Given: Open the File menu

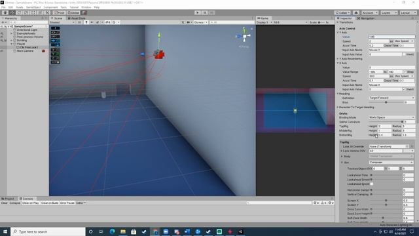Looking at the screenshot, I should (x=3, y=7).
